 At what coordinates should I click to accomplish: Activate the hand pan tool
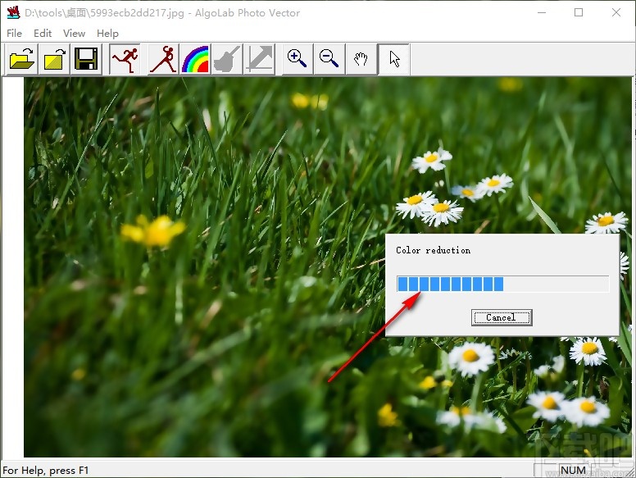point(361,60)
